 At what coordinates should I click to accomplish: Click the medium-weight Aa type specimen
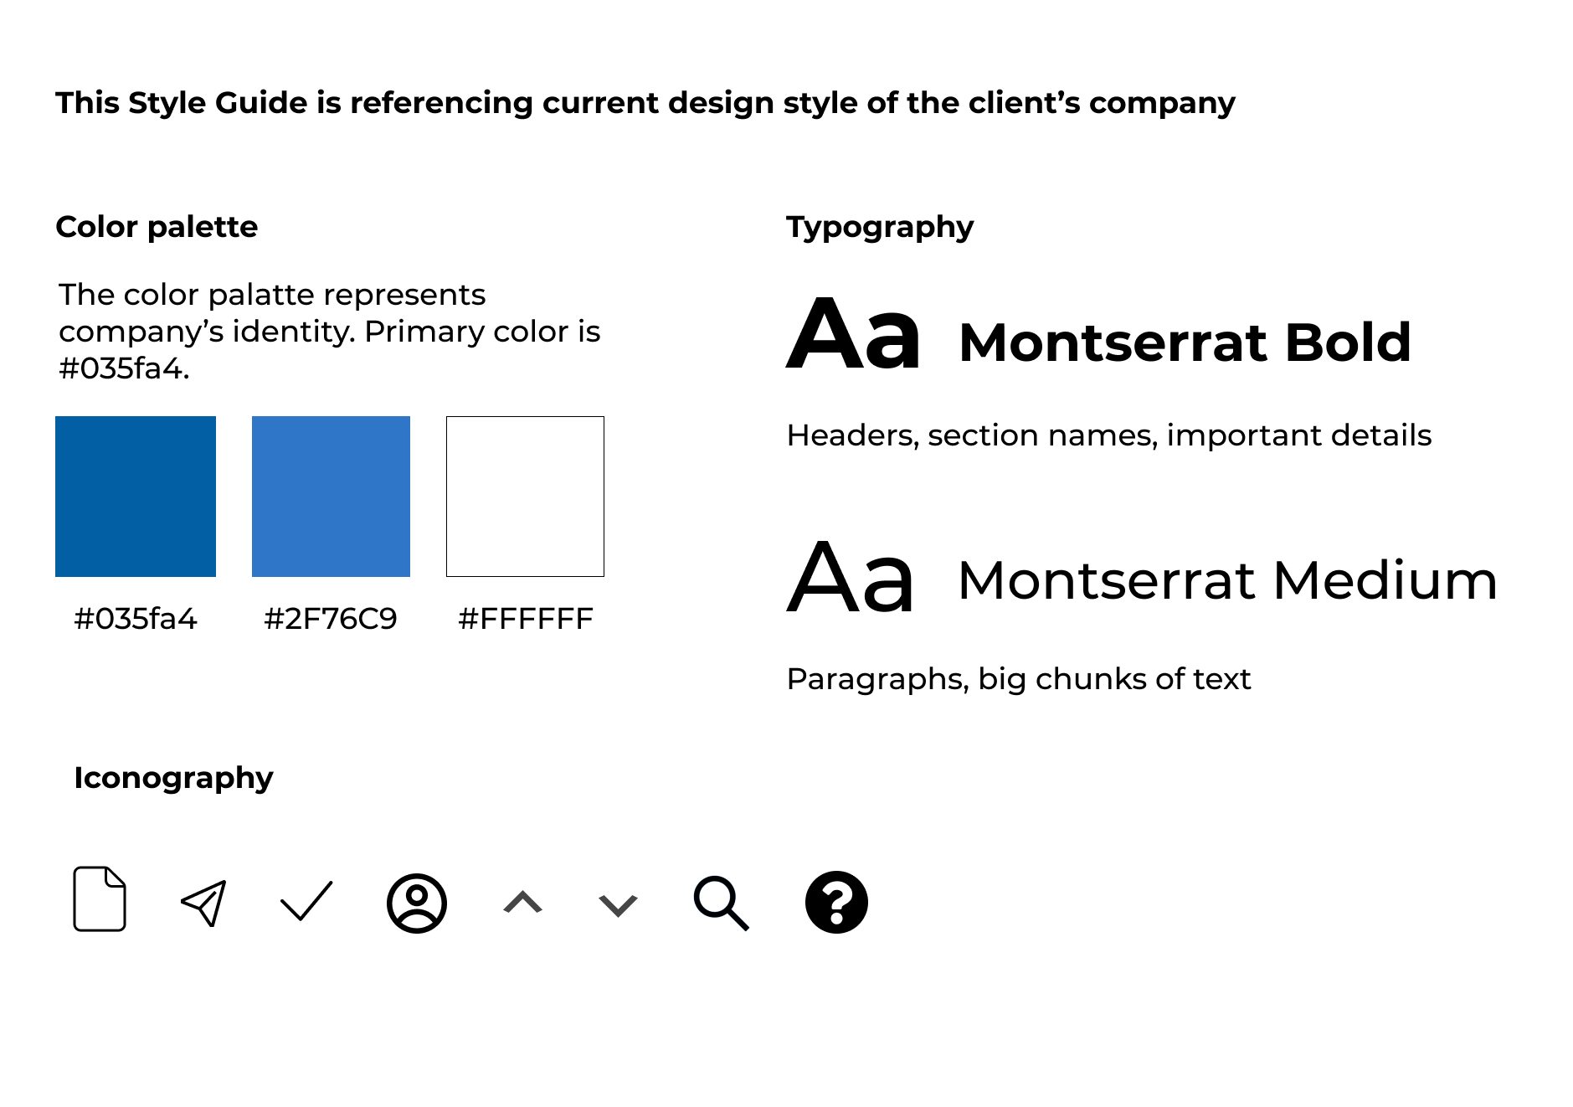click(x=851, y=576)
